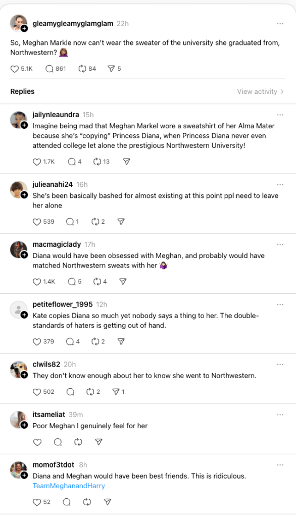Like itsameliat's reply
The width and height of the screenshot is (296, 517).
37,442
